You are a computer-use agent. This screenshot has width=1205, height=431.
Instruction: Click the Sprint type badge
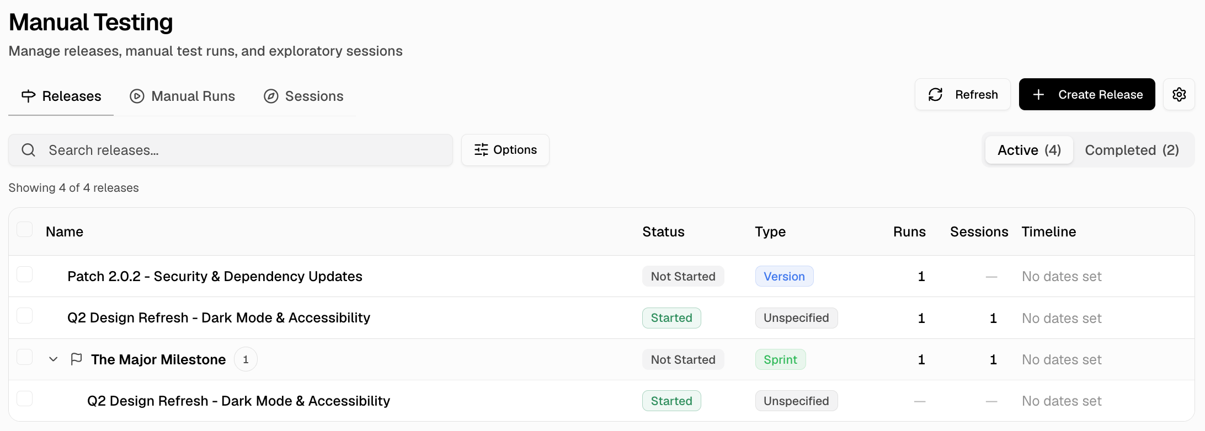coord(780,359)
